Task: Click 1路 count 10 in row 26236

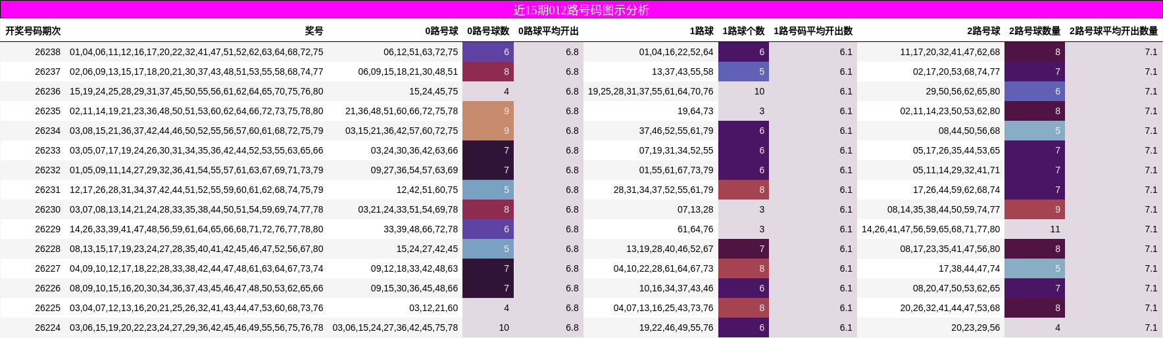Action: [x=743, y=91]
